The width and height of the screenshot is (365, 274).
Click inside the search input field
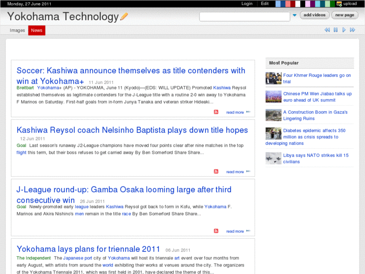coord(245,16)
